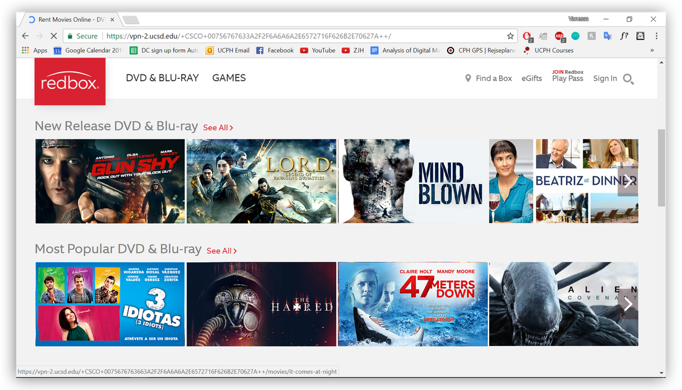Open the DC sign up form bookmark
The image size is (682, 390).
[164, 50]
